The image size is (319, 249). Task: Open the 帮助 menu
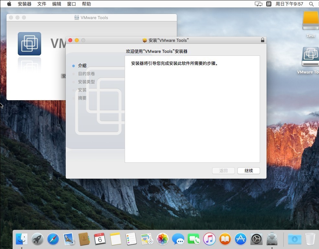(86, 4)
